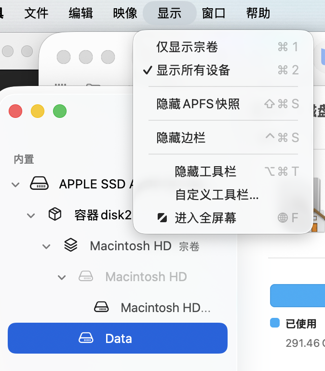The width and height of the screenshot is (325, 371).
Task: Click the blue 已使用 legend square
Action: pyautogui.click(x=275, y=323)
